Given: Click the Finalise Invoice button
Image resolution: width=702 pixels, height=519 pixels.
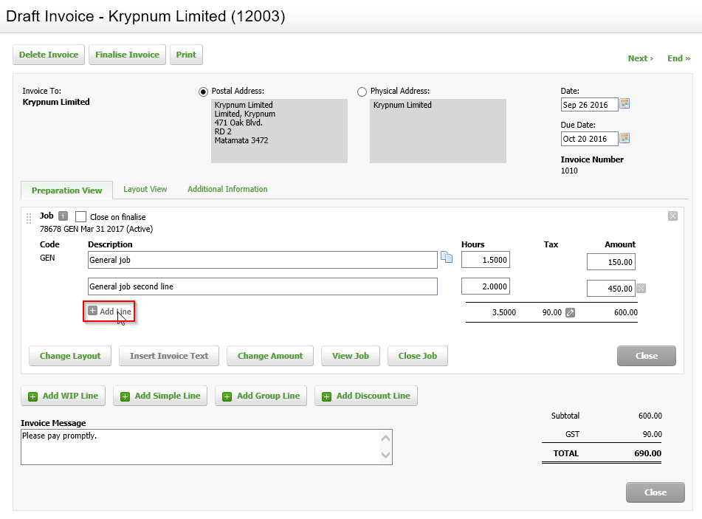Looking at the screenshot, I should [x=127, y=54].
